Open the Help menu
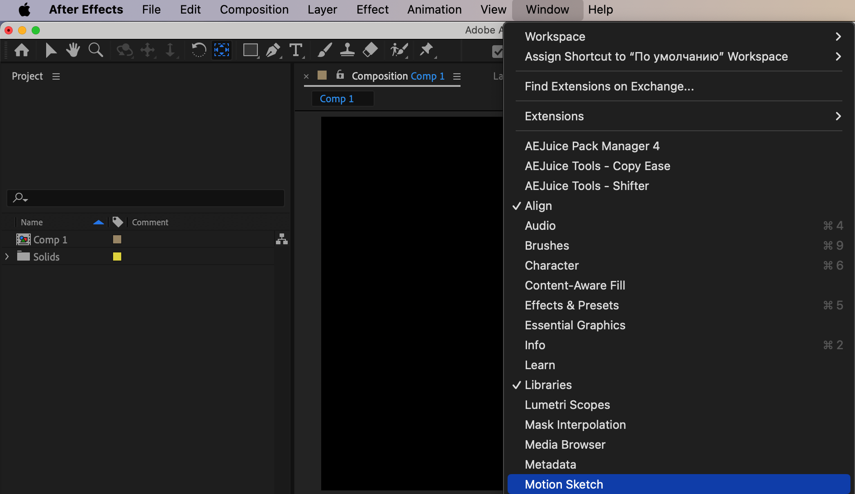The height and width of the screenshot is (494, 855). [600, 9]
